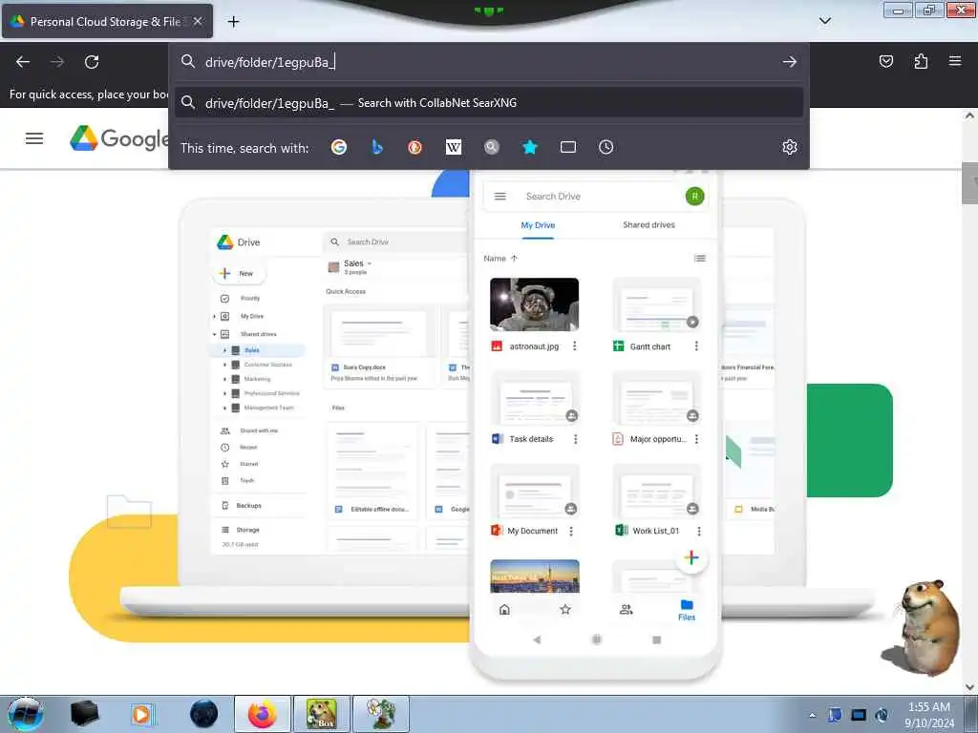
Task: Click the Home icon in the phone bottom bar
Action: (x=504, y=610)
